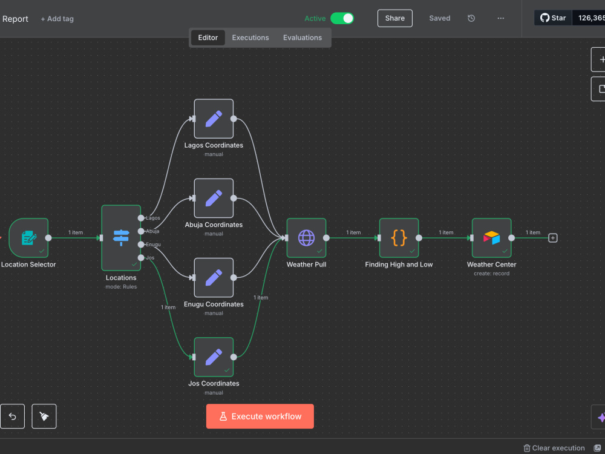Image resolution: width=605 pixels, height=454 pixels.
Task: Open the Locations switch node
Action: point(121,238)
